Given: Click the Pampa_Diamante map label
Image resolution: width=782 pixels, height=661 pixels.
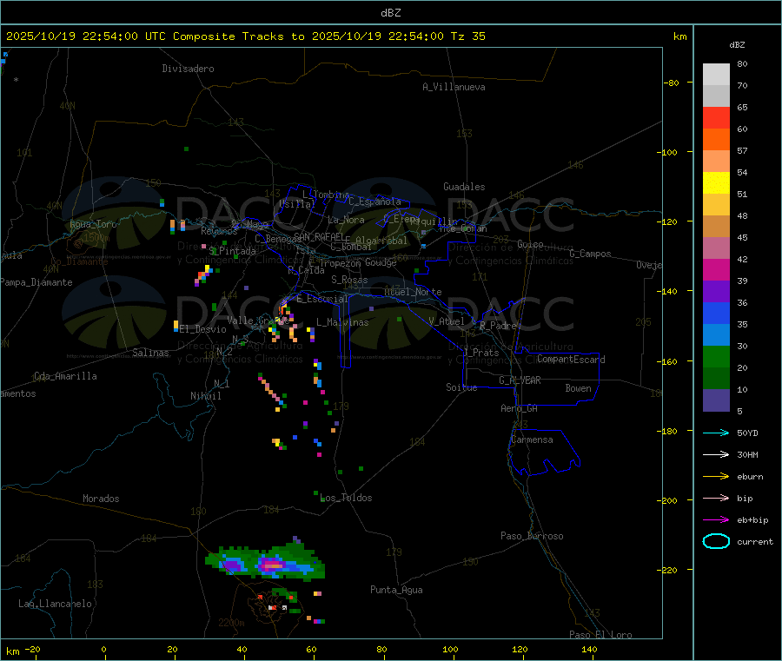Looking at the screenshot, I should [36, 282].
